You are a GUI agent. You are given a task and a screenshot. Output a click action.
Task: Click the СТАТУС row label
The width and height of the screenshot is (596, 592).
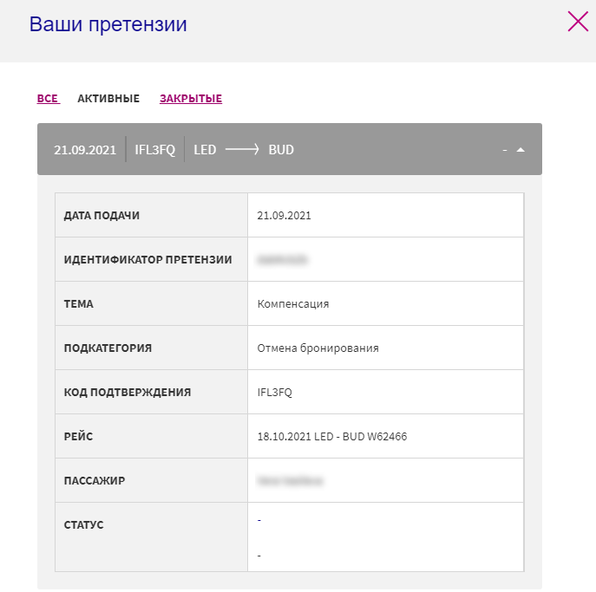pyautogui.click(x=84, y=525)
